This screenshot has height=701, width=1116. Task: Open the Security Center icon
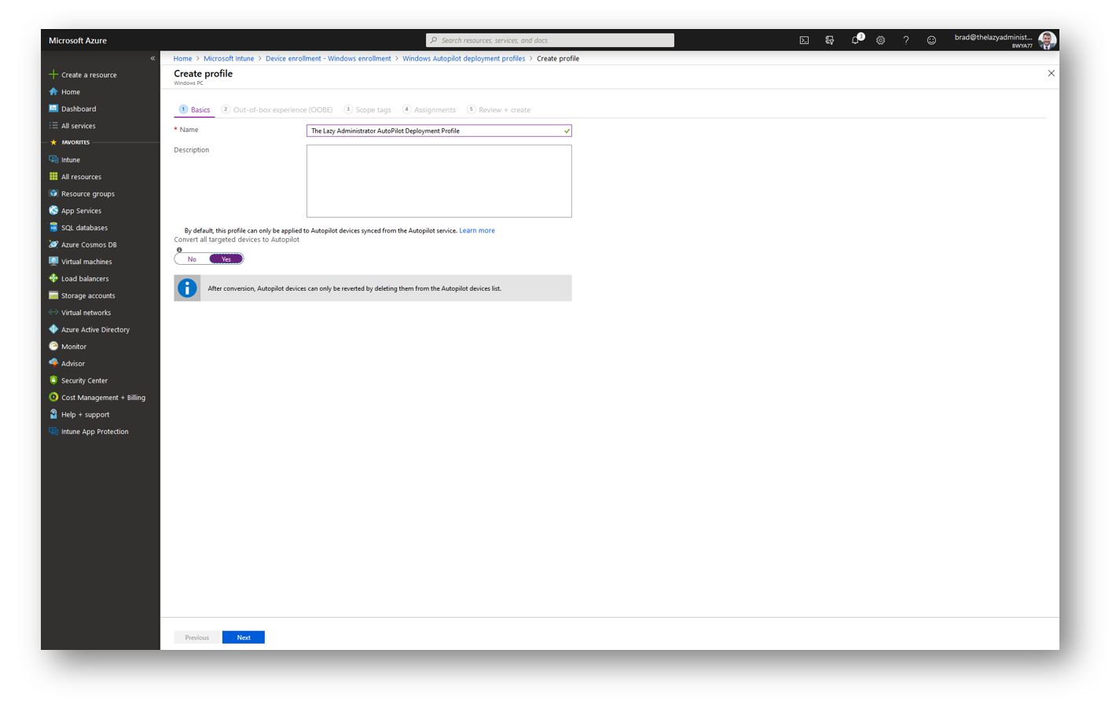(53, 380)
